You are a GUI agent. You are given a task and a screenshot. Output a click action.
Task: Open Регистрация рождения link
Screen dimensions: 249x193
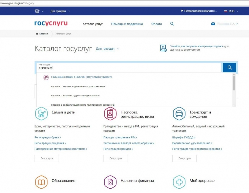click(50, 143)
